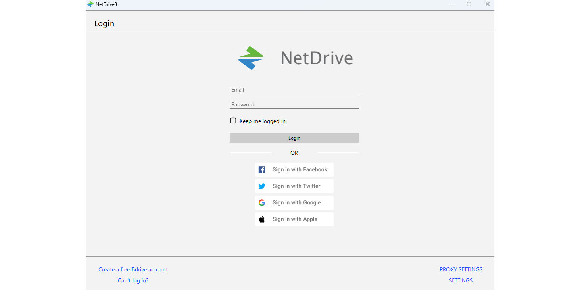Click inside the Email input field

(294, 89)
